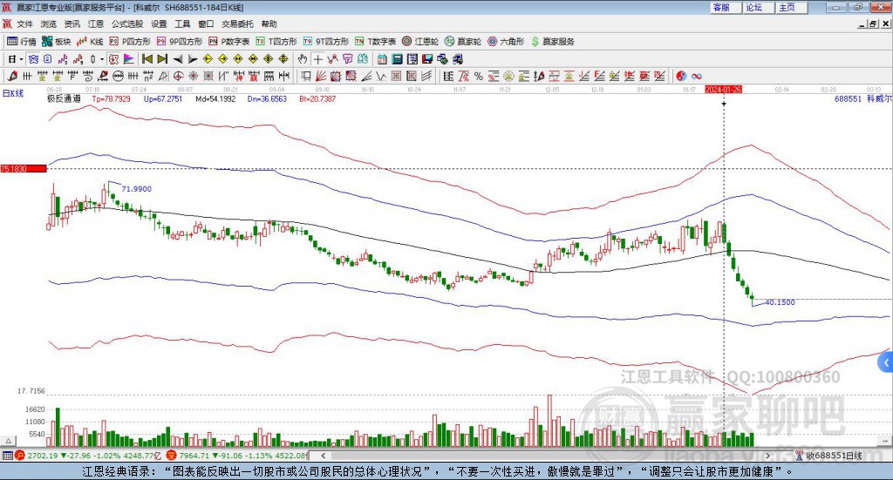Screen dimensions: 893x480
Task: Open the P数字表 tool
Action: point(229,42)
